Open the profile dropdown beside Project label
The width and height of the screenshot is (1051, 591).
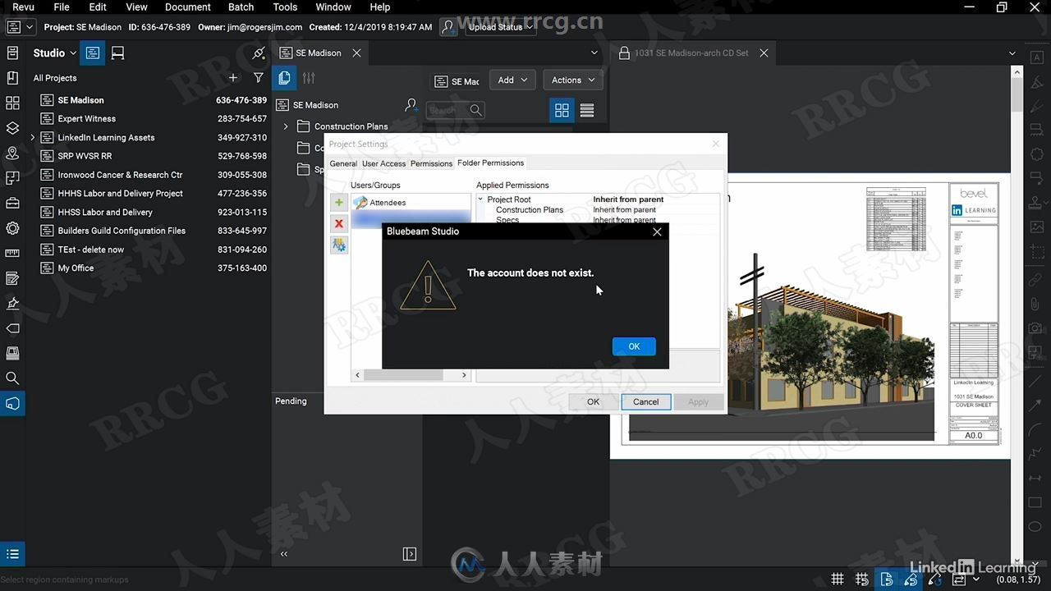tap(21, 27)
